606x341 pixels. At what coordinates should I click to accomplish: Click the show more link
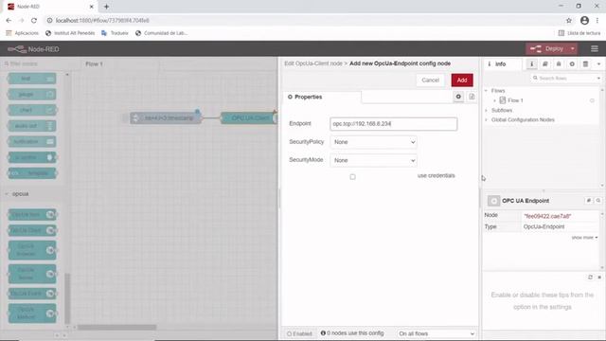(x=584, y=238)
